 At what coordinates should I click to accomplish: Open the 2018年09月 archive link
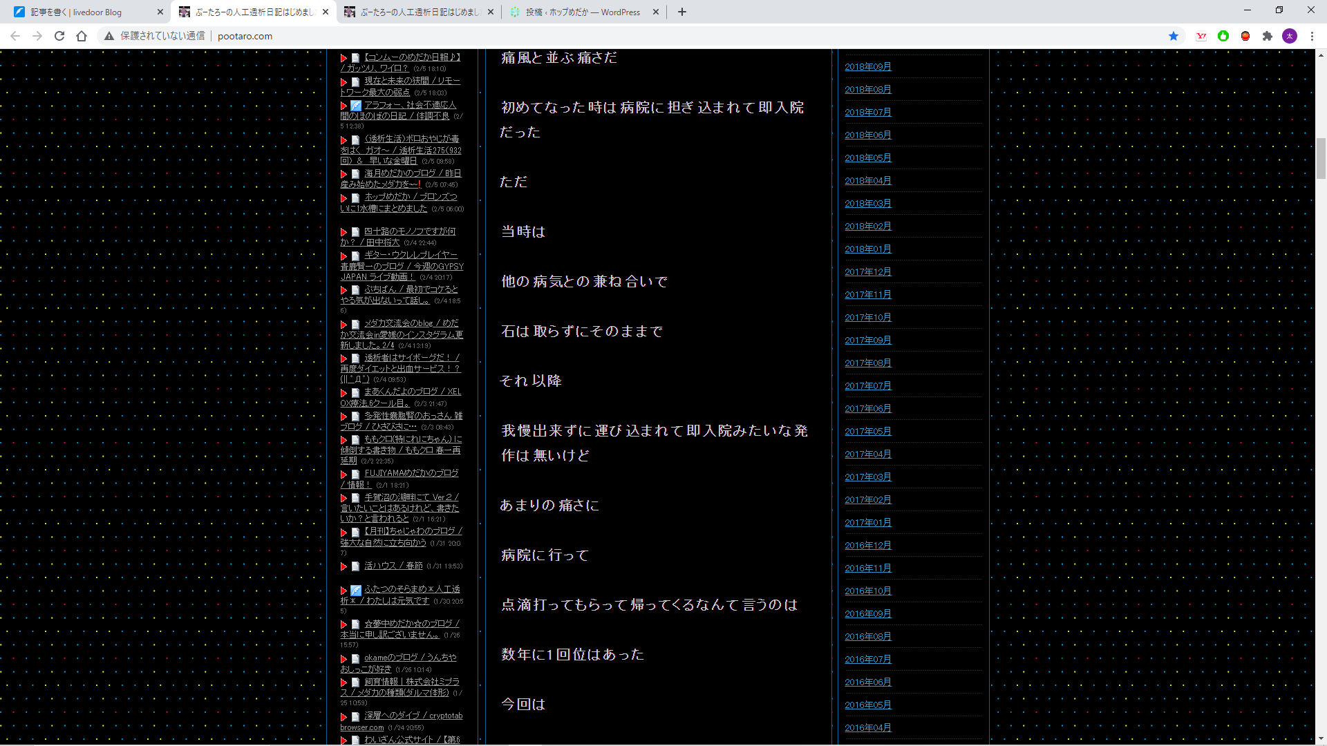pos(868,66)
